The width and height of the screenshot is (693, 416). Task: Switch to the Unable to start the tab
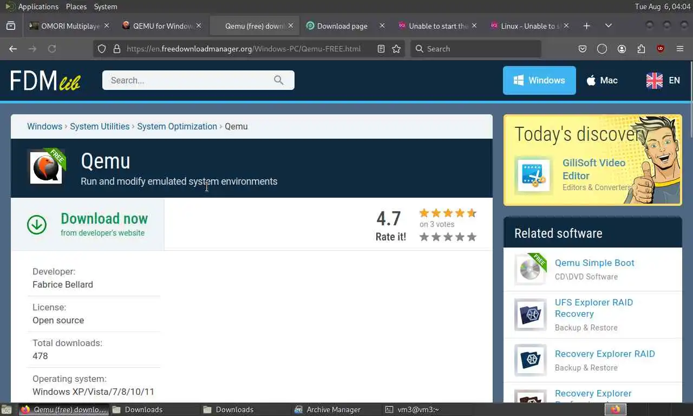pos(437,25)
